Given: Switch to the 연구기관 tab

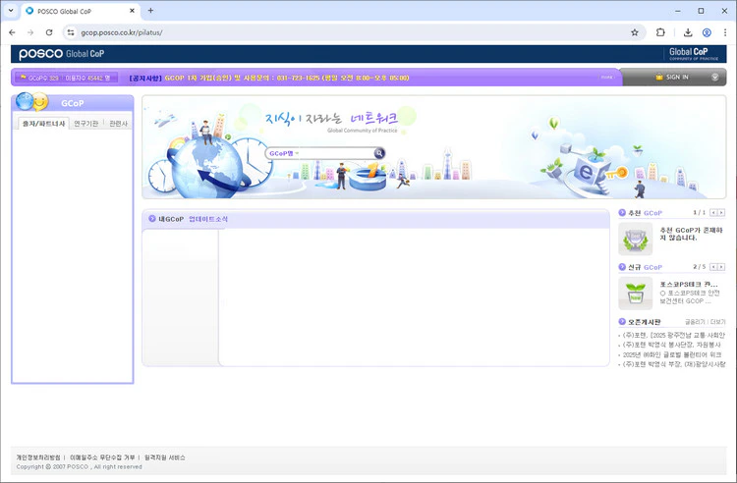Looking at the screenshot, I should click(86, 124).
